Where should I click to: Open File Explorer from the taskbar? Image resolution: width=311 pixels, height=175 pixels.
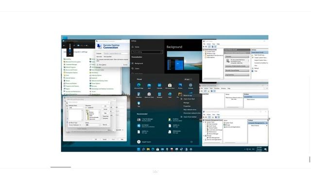coord(148,149)
